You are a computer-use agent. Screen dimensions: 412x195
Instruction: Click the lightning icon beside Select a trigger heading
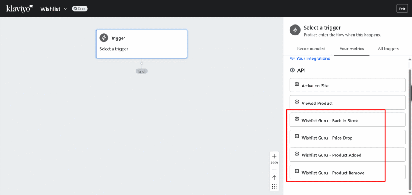[295, 30]
